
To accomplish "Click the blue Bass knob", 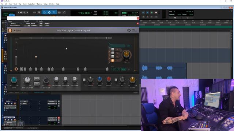I will click(99, 79).
